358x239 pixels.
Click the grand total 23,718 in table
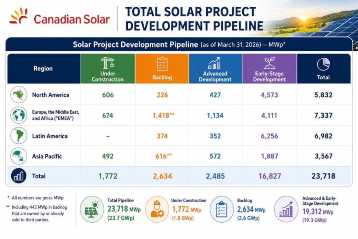point(323,176)
